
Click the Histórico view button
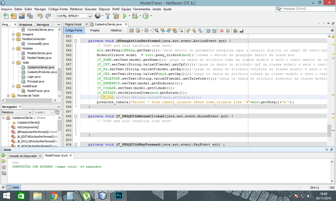(x=116, y=30)
